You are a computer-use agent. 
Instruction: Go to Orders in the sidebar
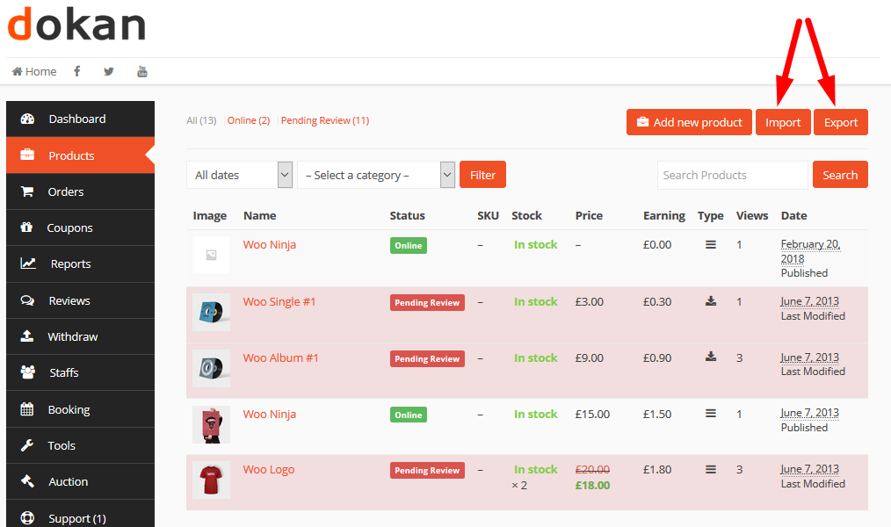(x=80, y=191)
